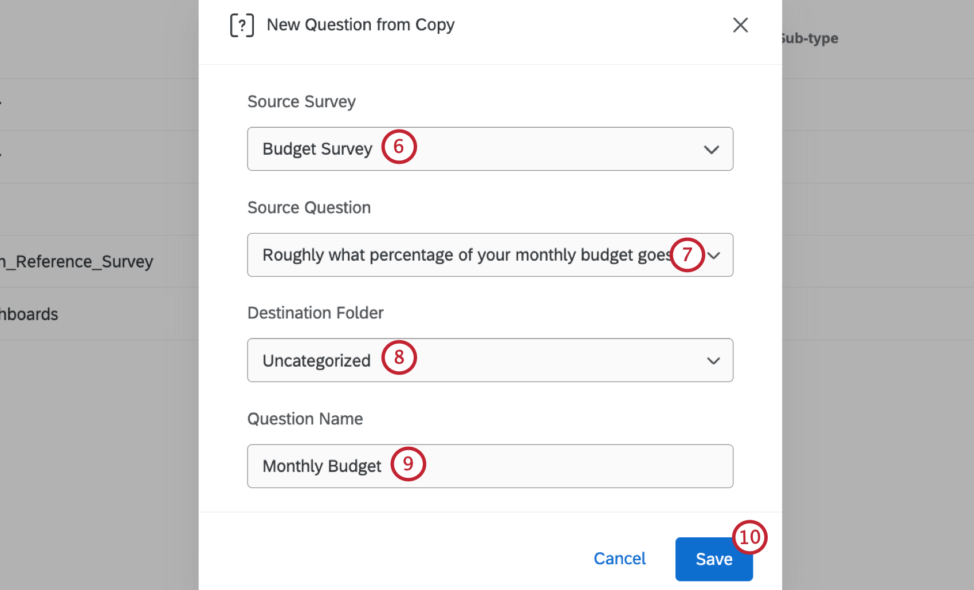Viewport: 974px width, 590px height.
Task: Select the _Reference_Survey row in background
Action: [76, 261]
